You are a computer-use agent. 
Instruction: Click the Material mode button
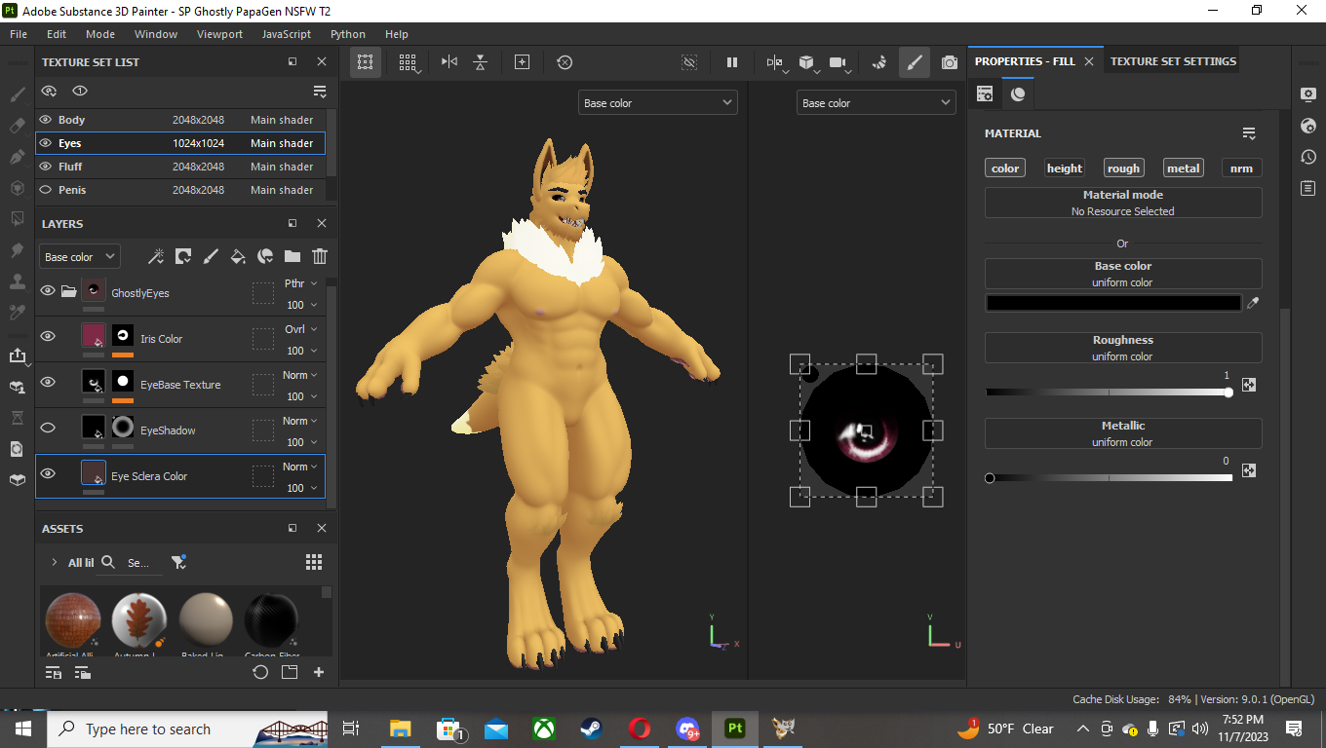point(1122,203)
